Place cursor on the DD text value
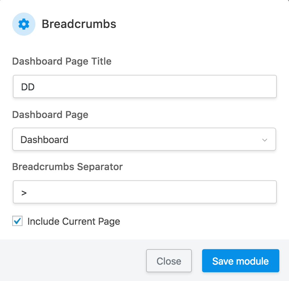The height and width of the screenshot is (281, 289). 28,87
